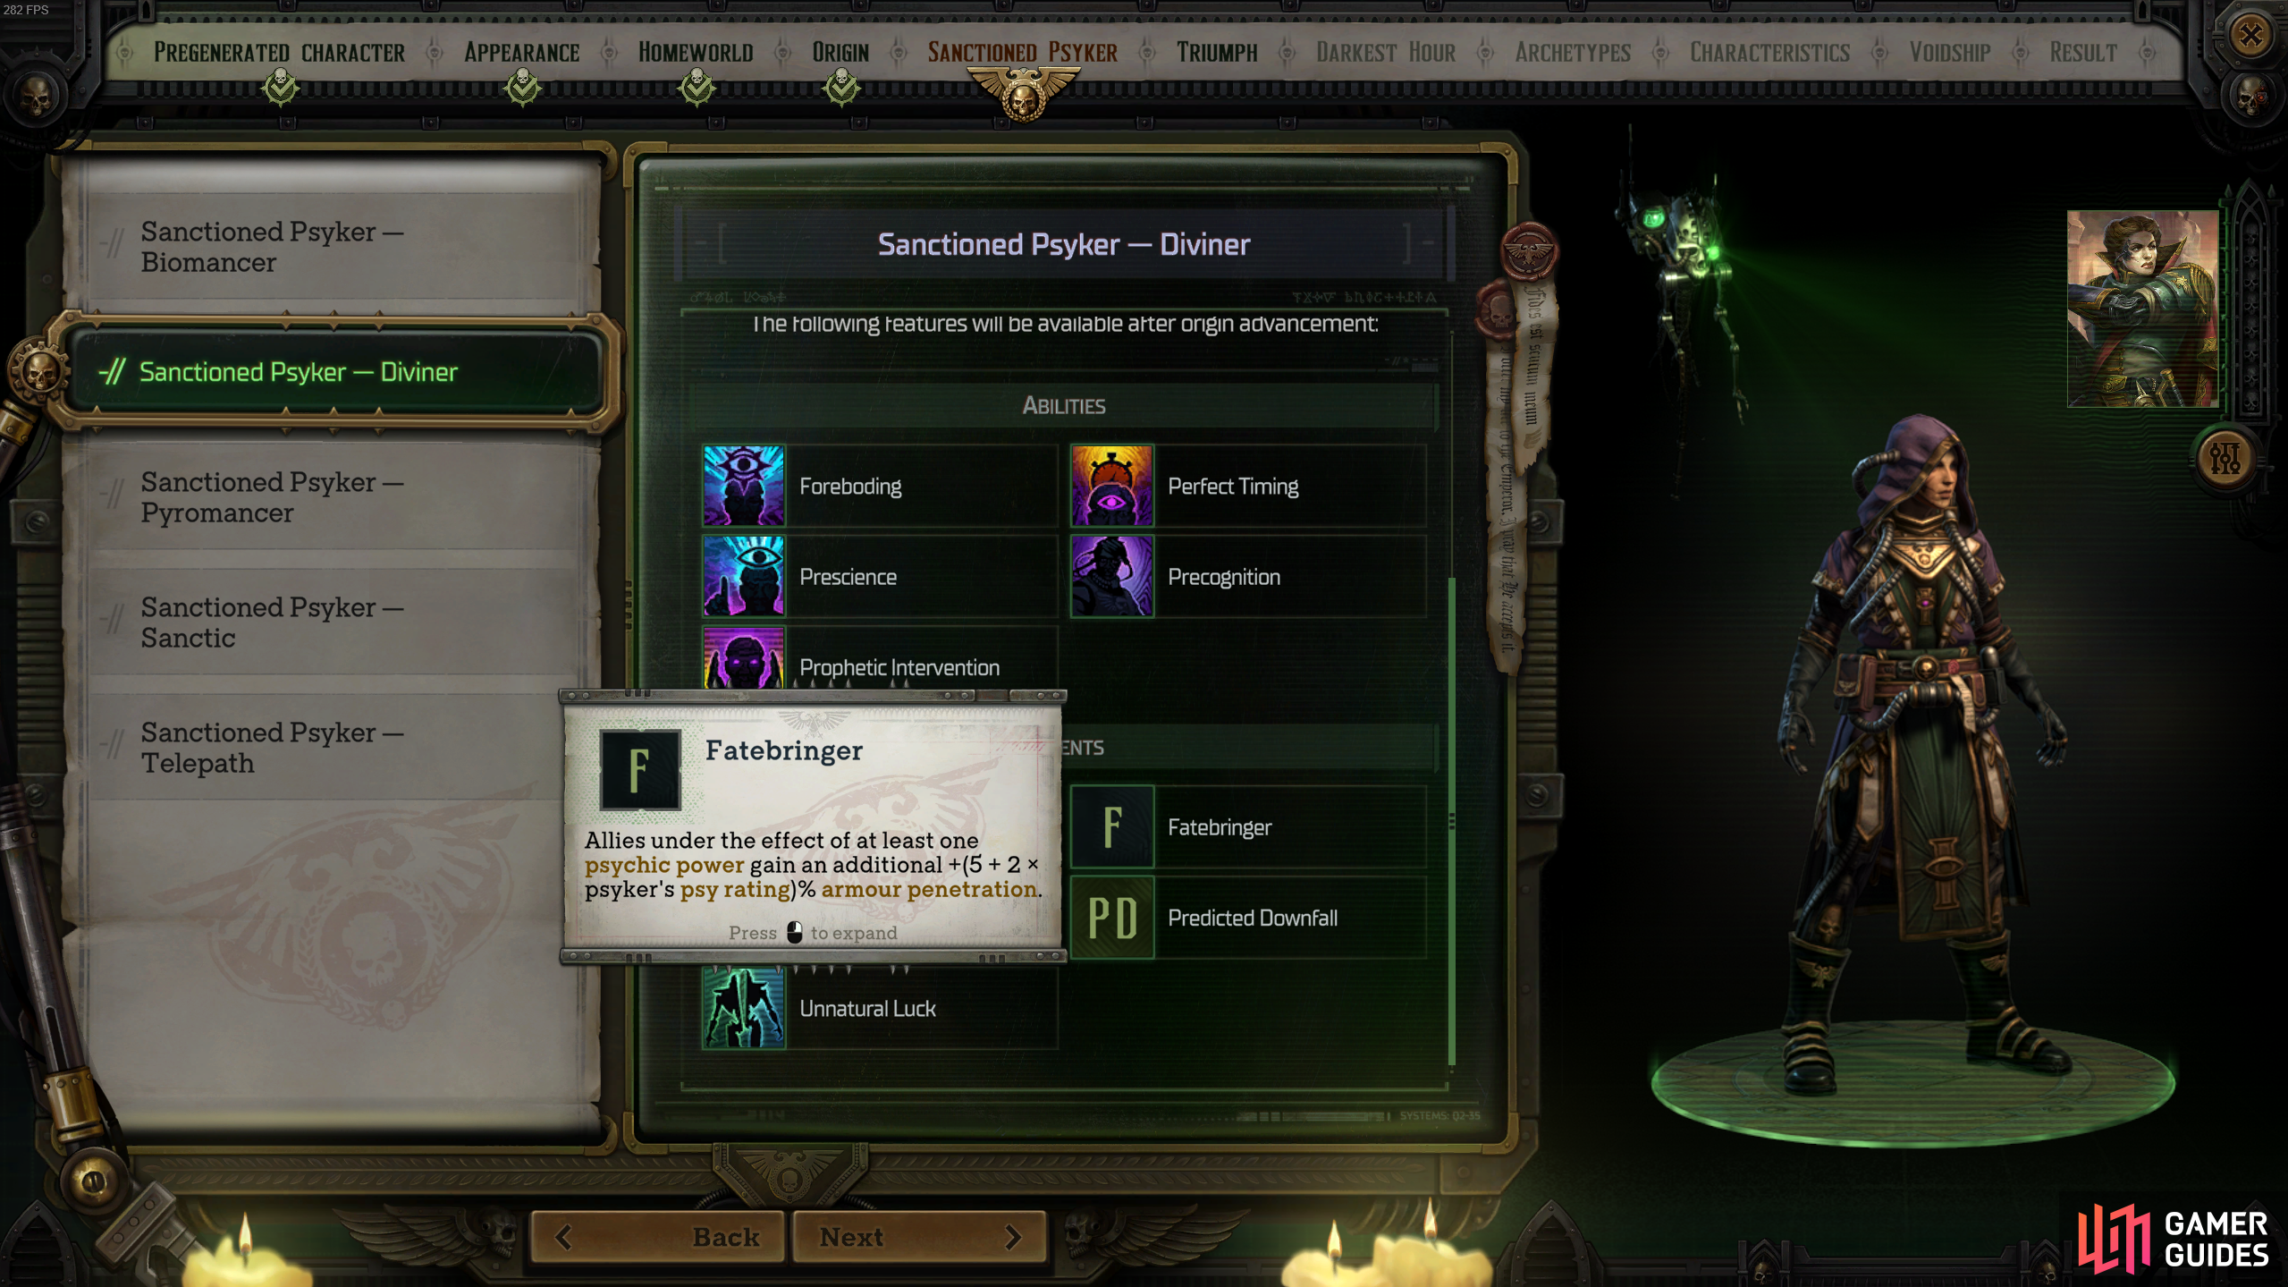Go to Next step button
The image size is (2288, 1287).
tap(919, 1237)
